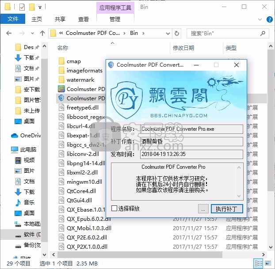The image size is (275, 269).
Task: Click the navigation pane vertical scrollbar
Action: [x=45, y=151]
